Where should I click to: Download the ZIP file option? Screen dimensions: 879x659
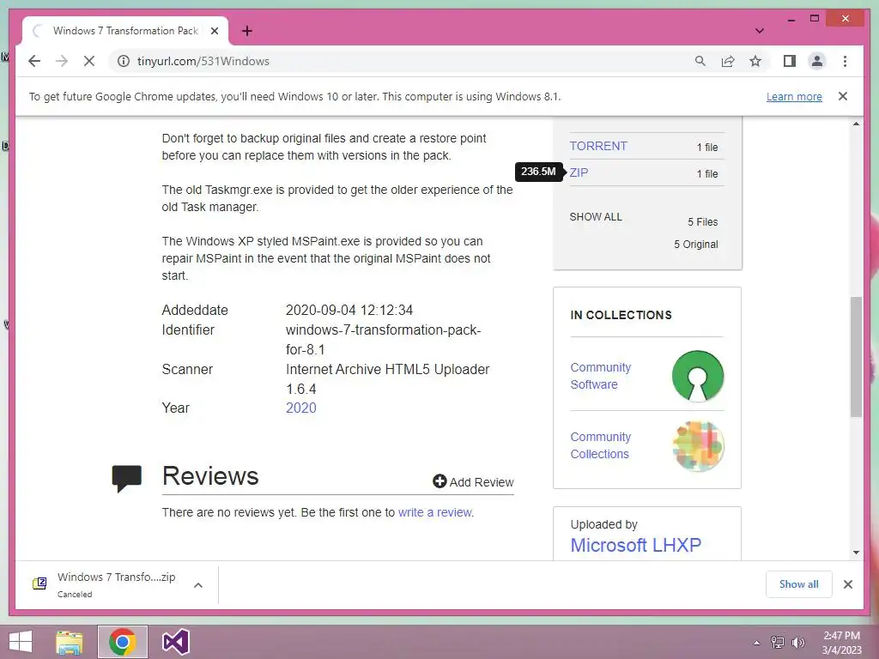click(579, 172)
